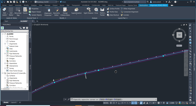
Task: Open the Geolocation ribbon tab
Action: [x=143, y=5]
